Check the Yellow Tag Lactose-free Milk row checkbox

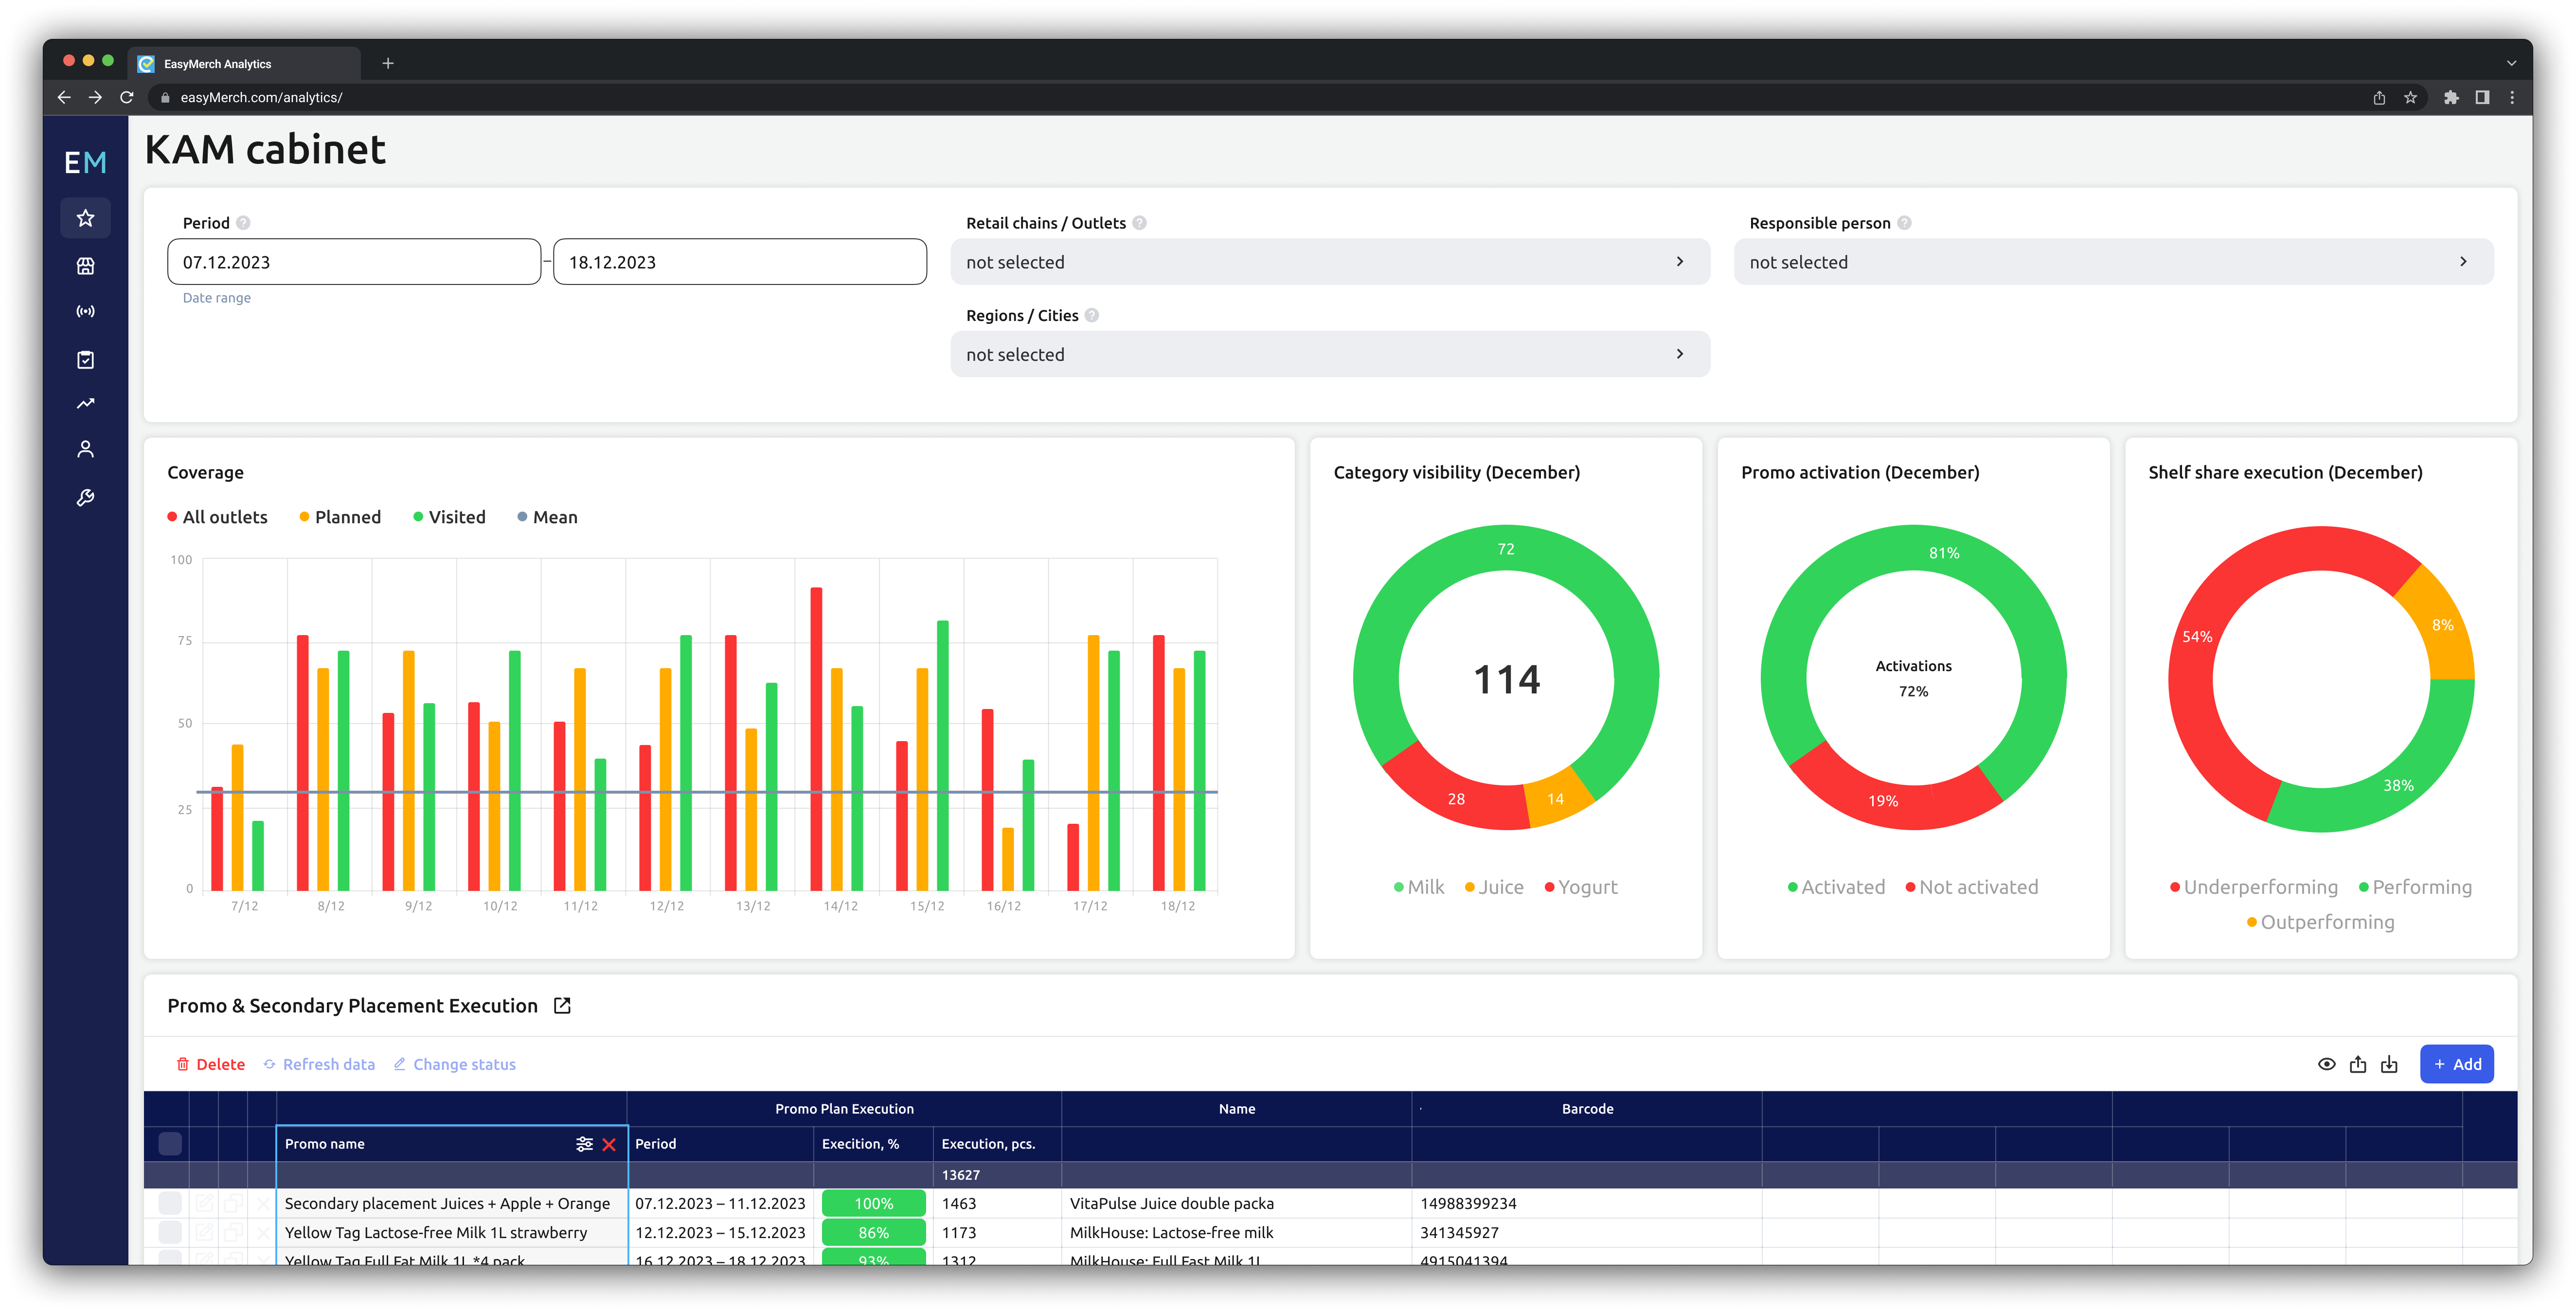pyautogui.click(x=170, y=1232)
